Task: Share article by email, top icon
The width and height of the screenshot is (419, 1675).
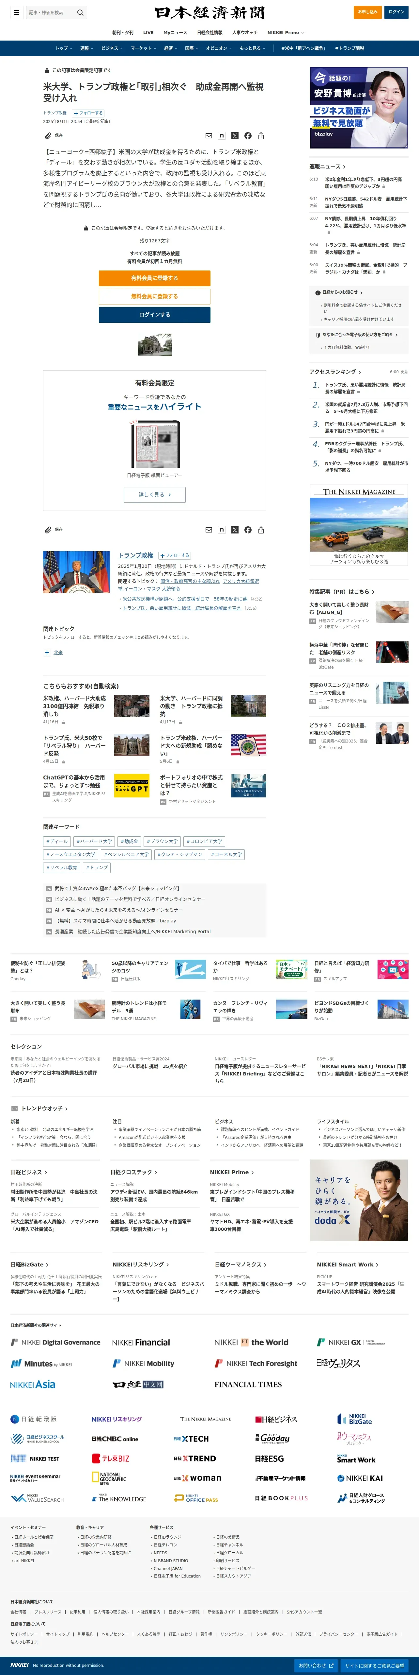Action: [x=209, y=136]
